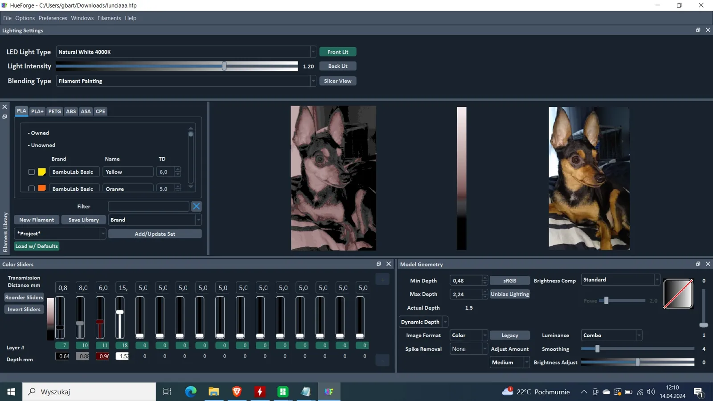Close the Filament Library side panel

[x=4, y=107]
